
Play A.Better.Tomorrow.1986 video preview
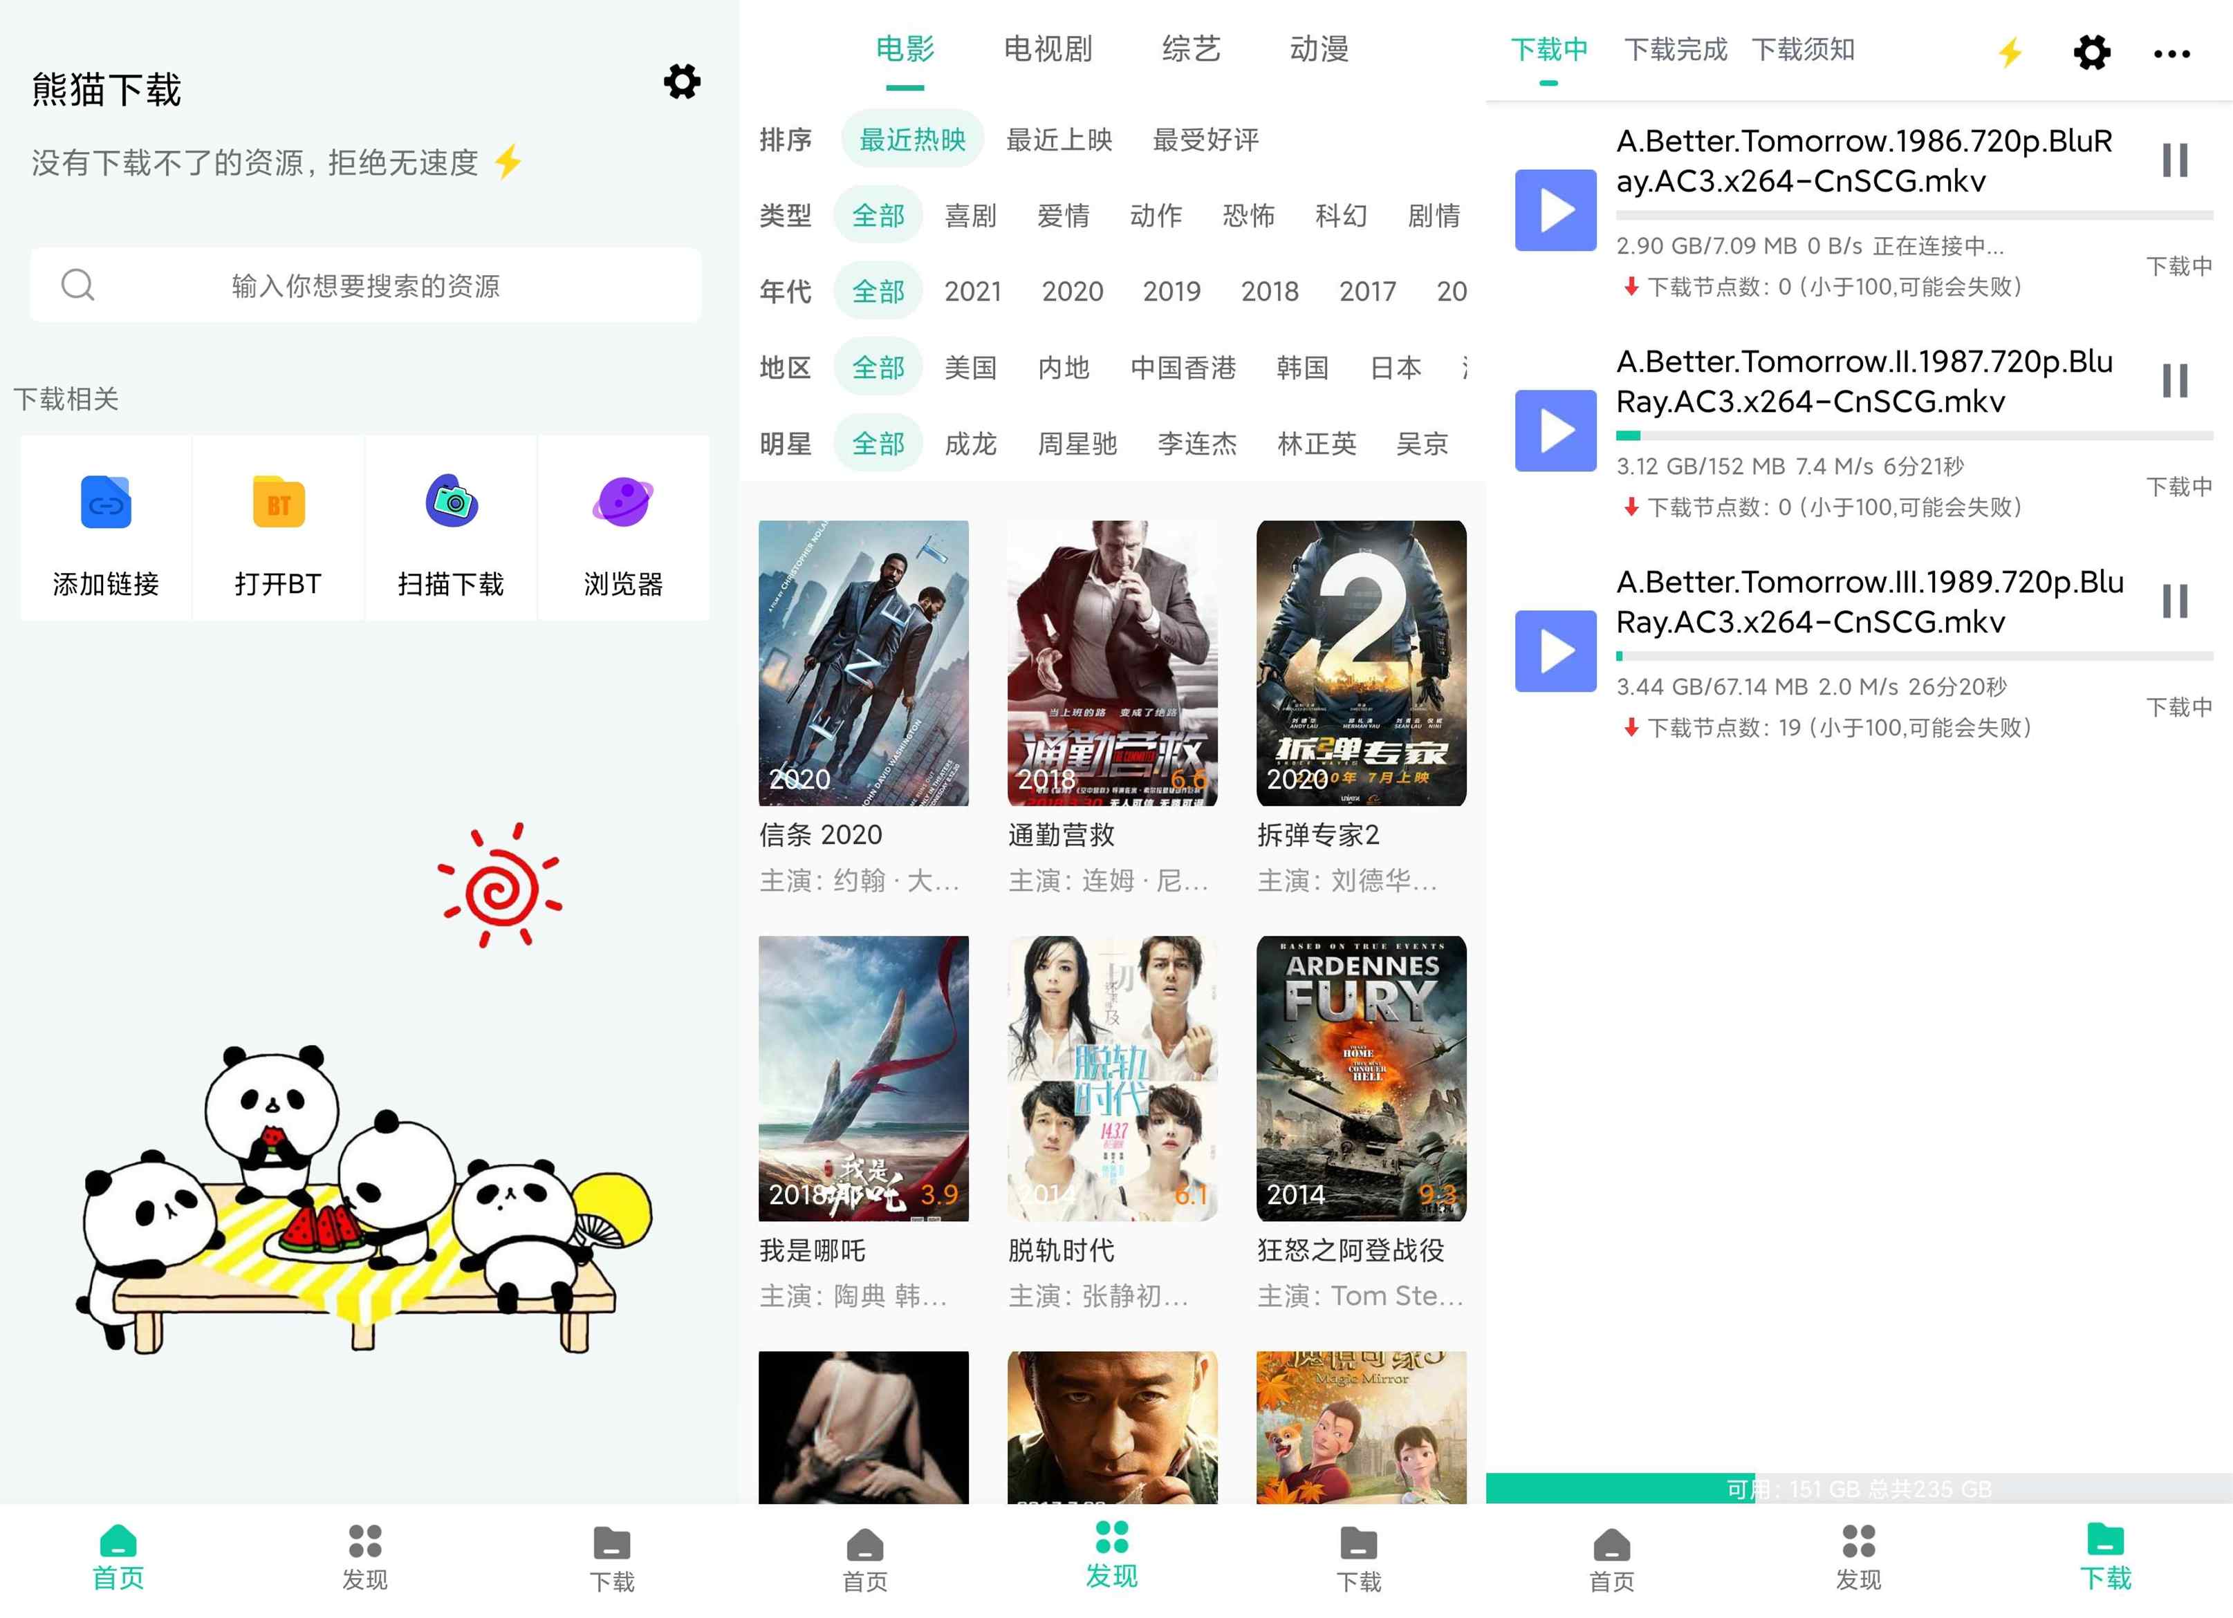1555,211
